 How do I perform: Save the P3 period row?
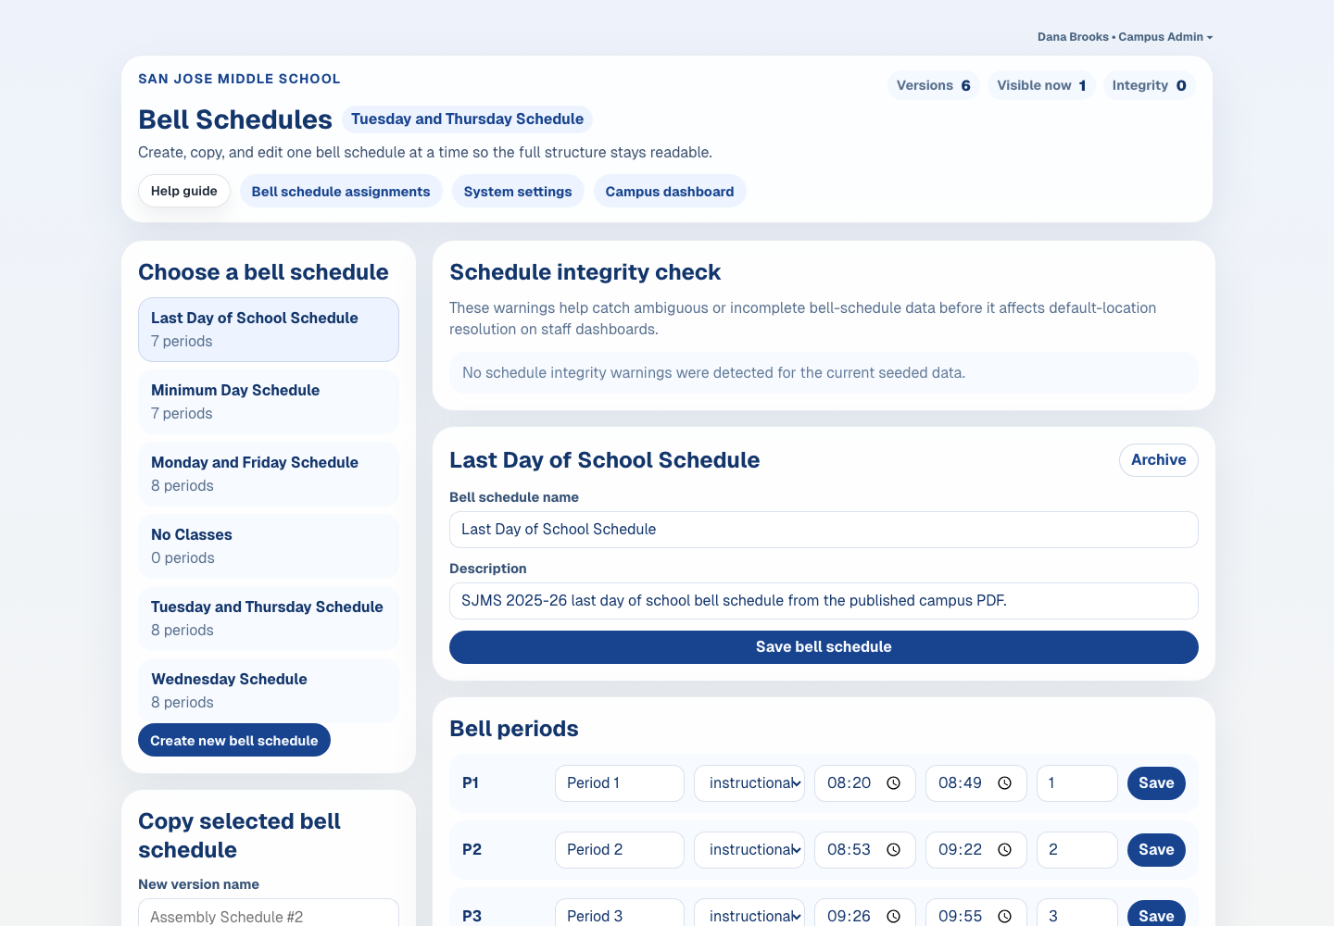coord(1156,914)
